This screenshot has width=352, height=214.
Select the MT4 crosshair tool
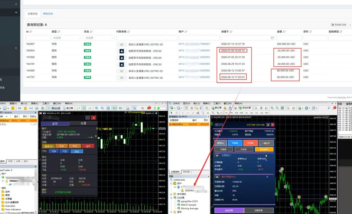177,113
